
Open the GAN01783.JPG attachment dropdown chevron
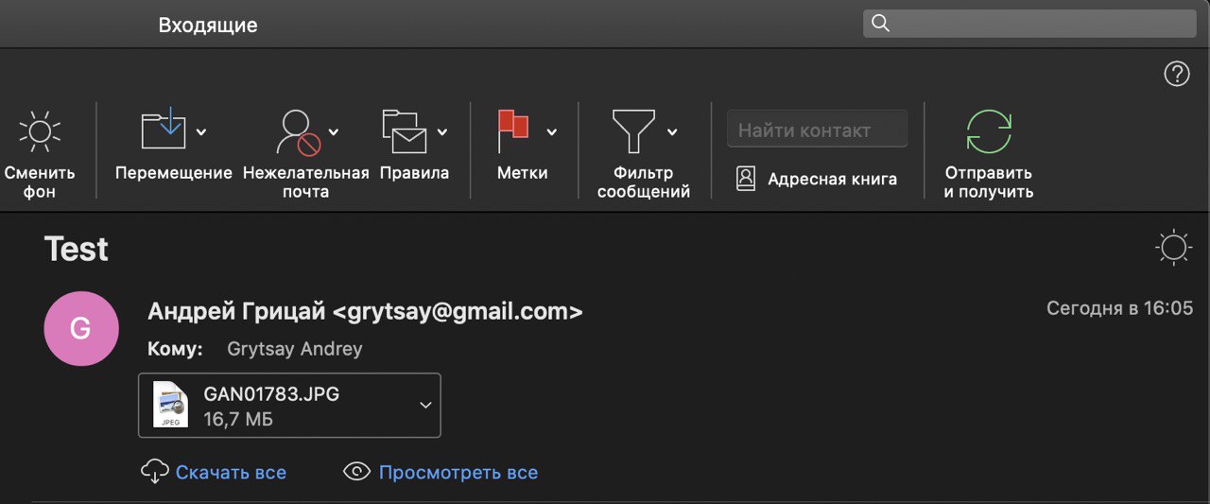pos(425,405)
